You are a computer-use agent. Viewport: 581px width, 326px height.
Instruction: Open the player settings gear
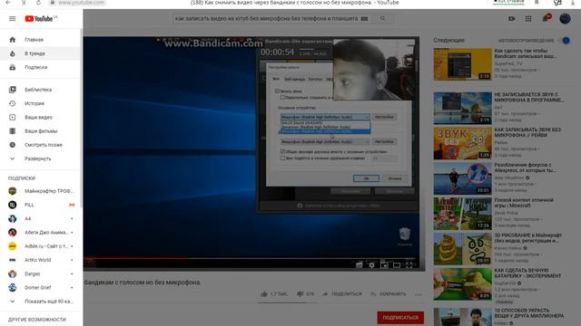(371, 264)
